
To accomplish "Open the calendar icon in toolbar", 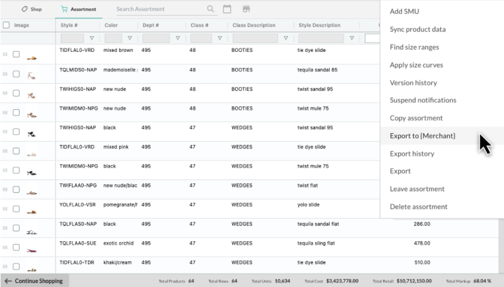I will 227,9.
